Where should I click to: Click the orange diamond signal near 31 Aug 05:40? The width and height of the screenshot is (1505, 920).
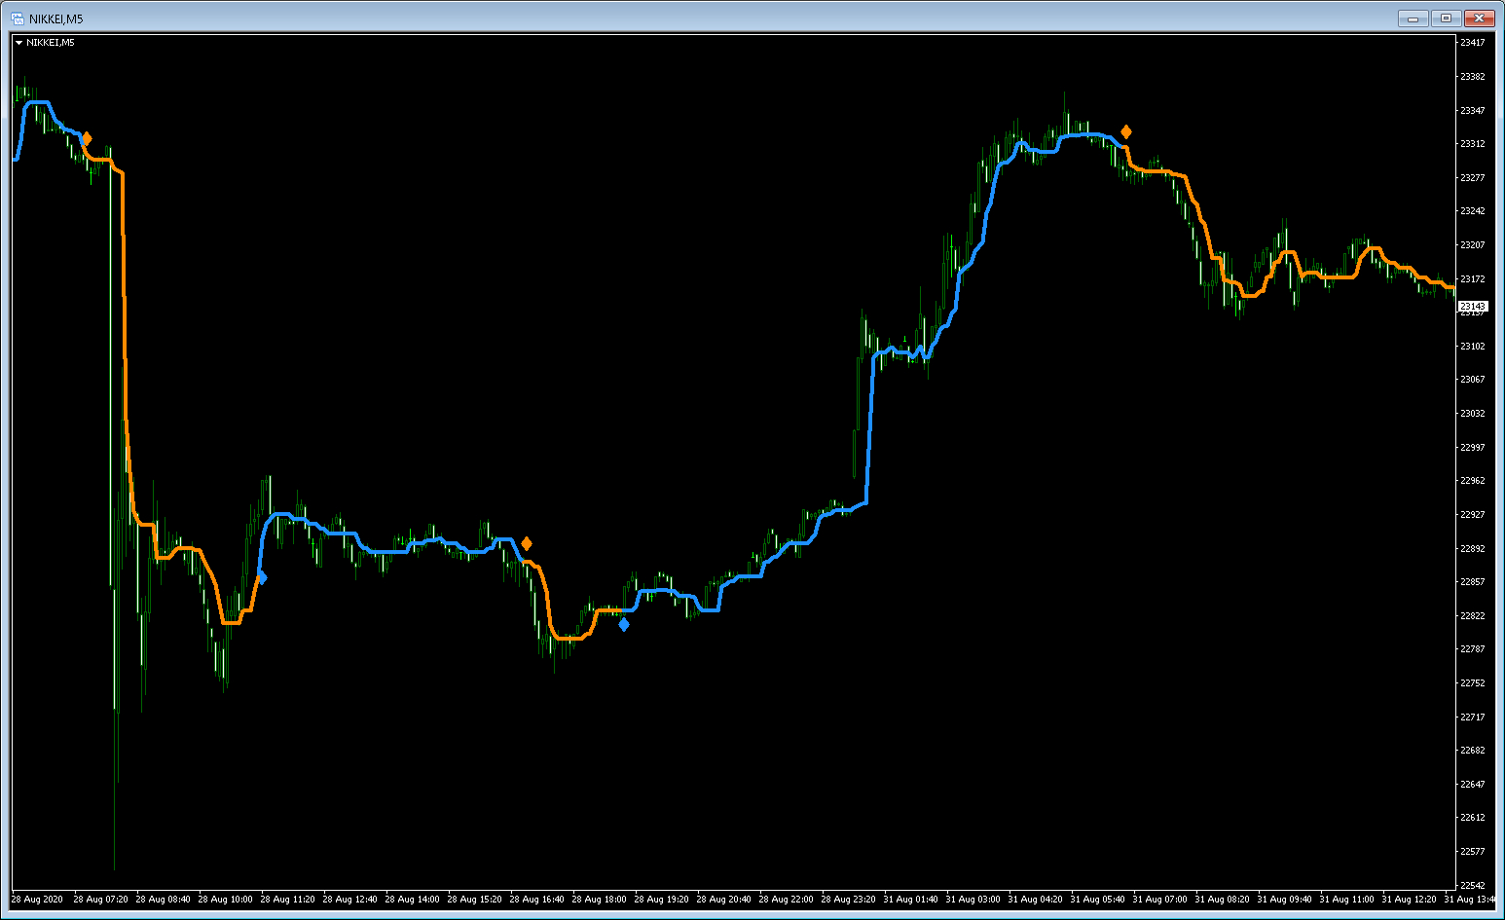pos(1126,131)
